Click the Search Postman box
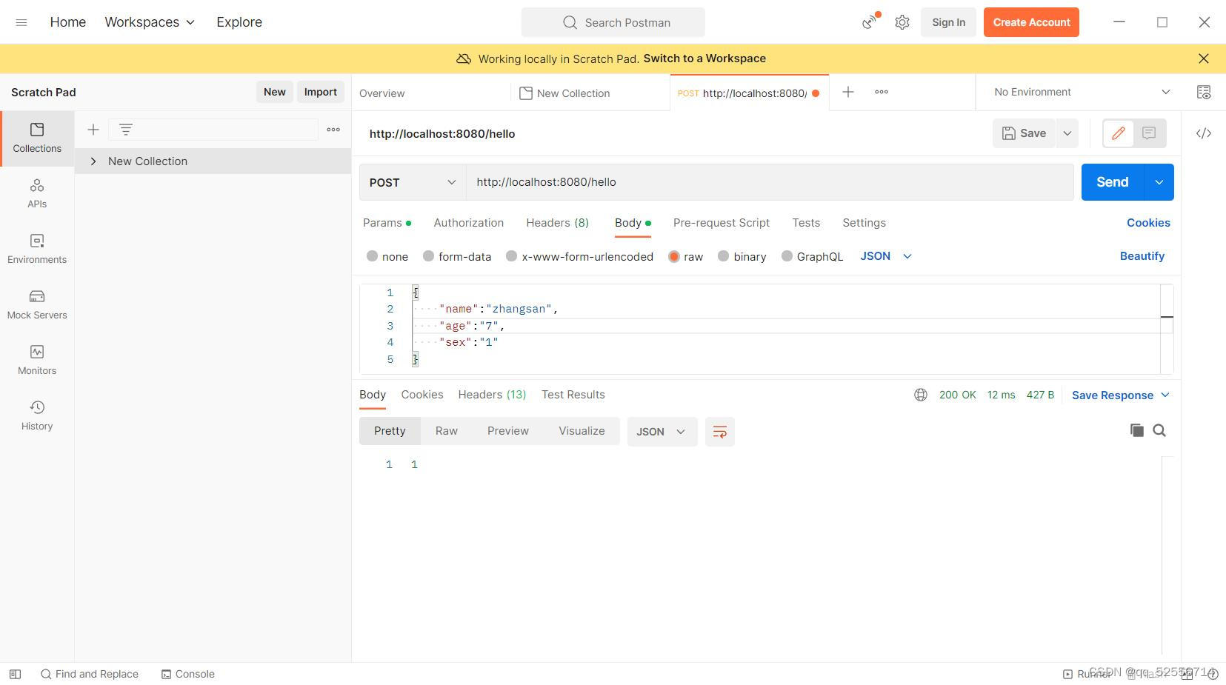Image resolution: width=1226 pixels, height=685 pixels. coord(613,22)
